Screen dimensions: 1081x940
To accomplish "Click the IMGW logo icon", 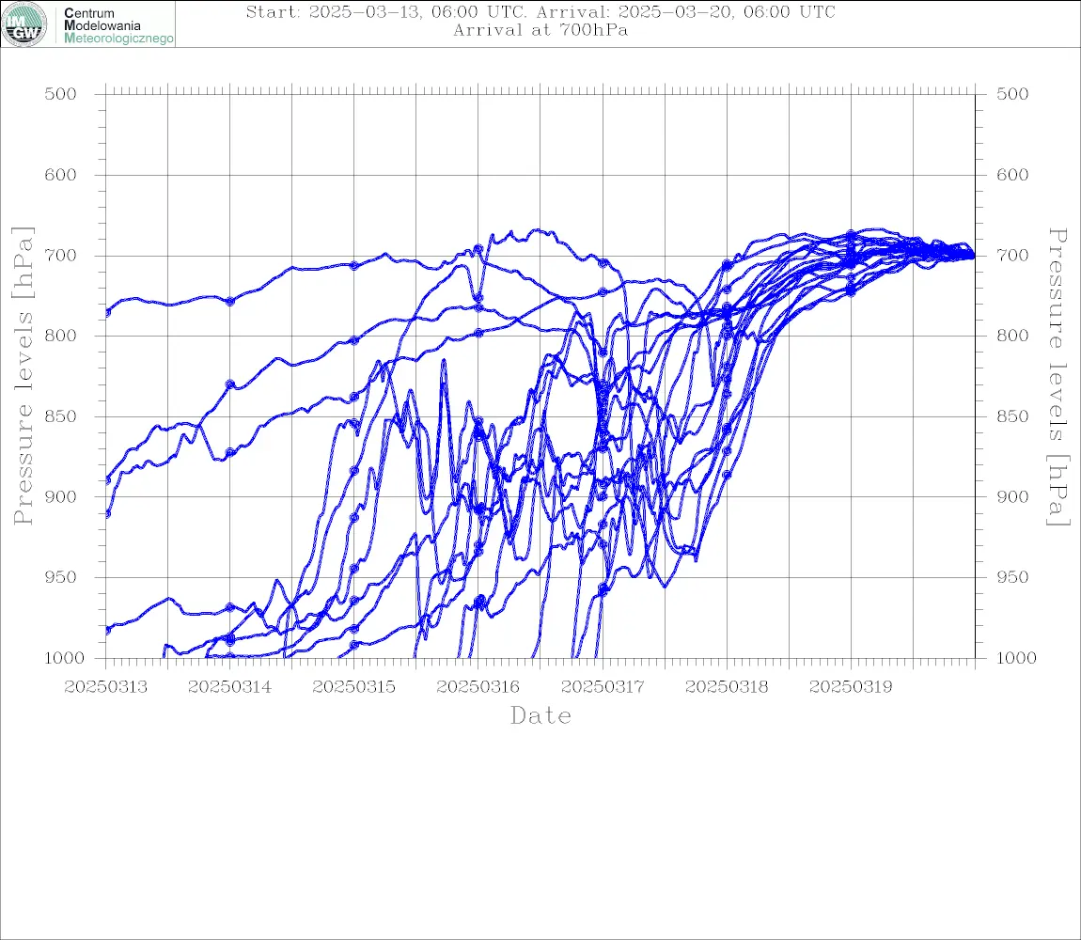I will [24, 24].
